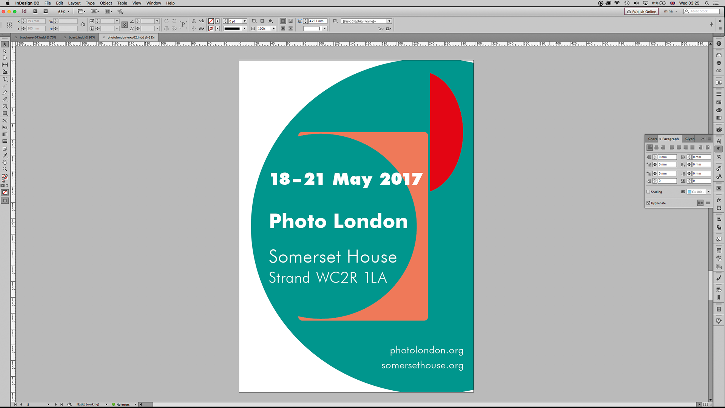Choose the Hand tool
Image resolution: width=725 pixels, height=408 pixels.
[x=5, y=162]
